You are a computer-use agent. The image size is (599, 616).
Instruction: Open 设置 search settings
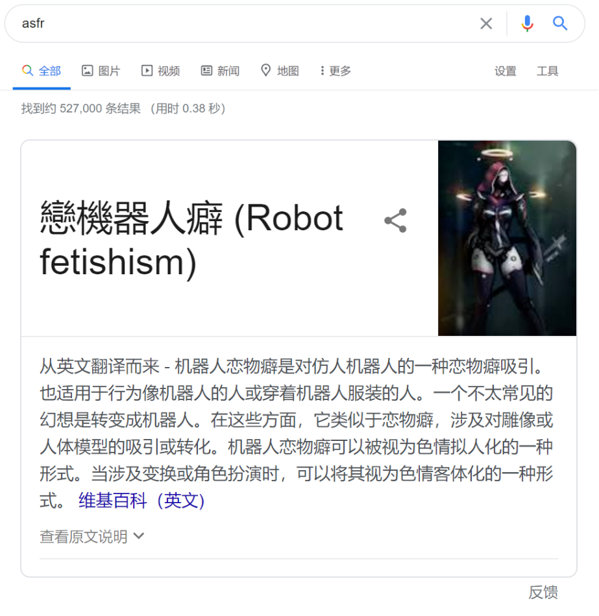[506, 71]
